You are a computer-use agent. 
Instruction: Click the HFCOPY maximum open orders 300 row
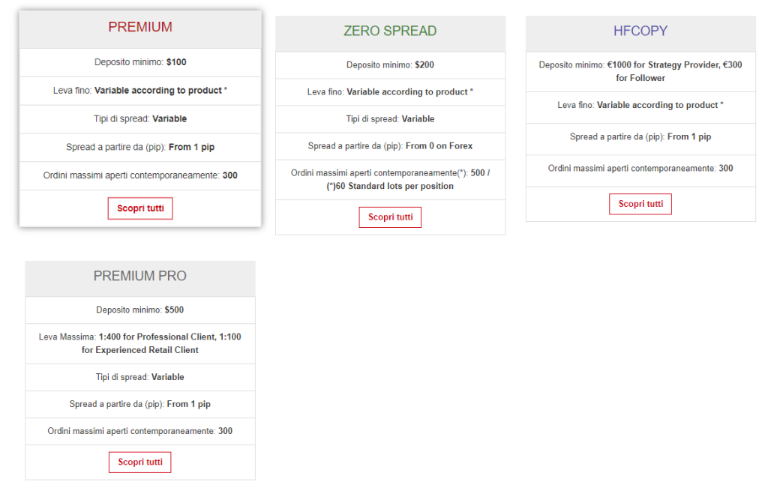pos(640,169)
